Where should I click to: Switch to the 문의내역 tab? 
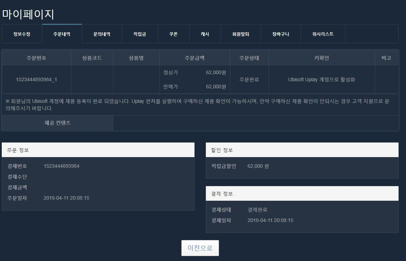(102, 34)
